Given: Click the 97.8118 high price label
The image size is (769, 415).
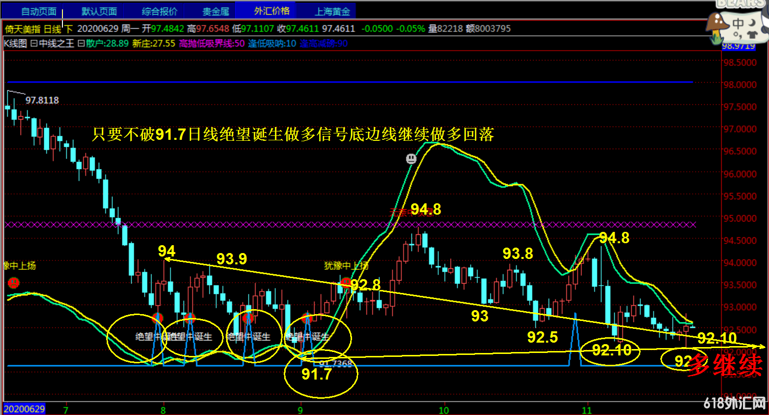Looking at the screenshot, I should tap(42, 100).
